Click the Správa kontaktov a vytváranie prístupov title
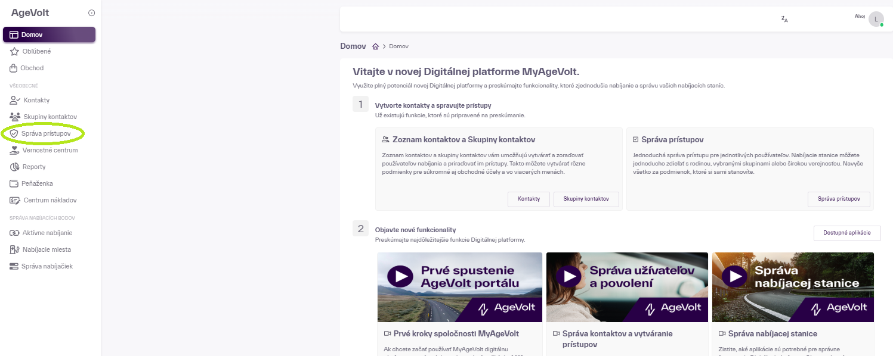Screen dimensions: 893x356 pos(617,339)
